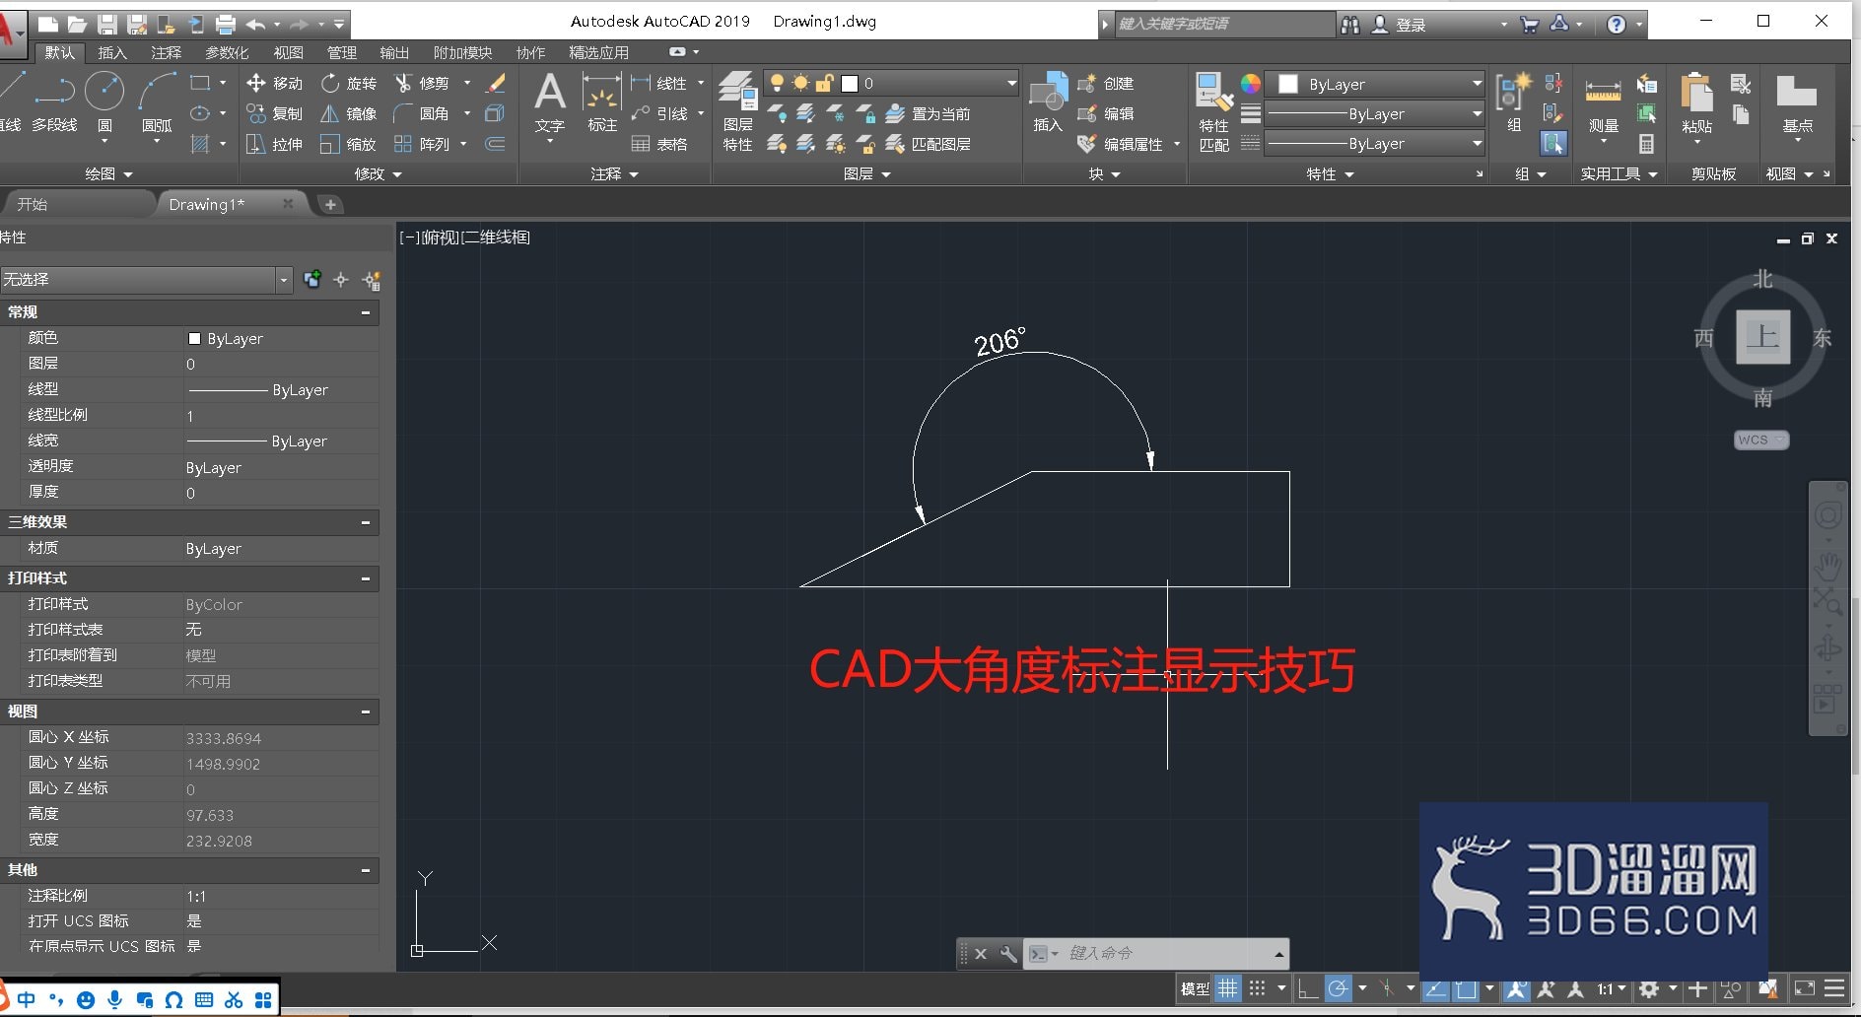This screenshot has width=1861, height=1017.
Task: Toggle polar tracking in status bar
Action: click(x=1338, y=987)
